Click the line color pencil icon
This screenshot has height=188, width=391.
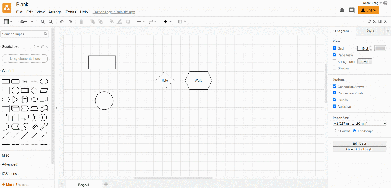coord(120,22)
